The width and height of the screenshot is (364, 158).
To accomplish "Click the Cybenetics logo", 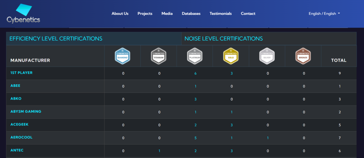I will (x=23, y=13).
